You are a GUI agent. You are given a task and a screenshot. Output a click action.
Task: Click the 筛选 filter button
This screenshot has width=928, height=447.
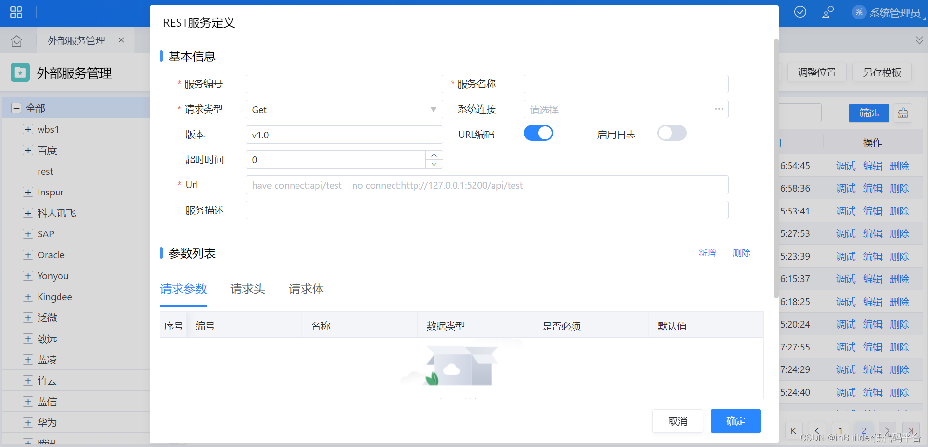click(x=869, y=113)
